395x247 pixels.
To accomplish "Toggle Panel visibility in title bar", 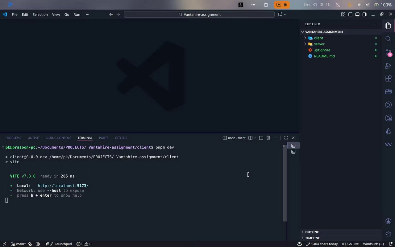I will (x=357, y=15).
